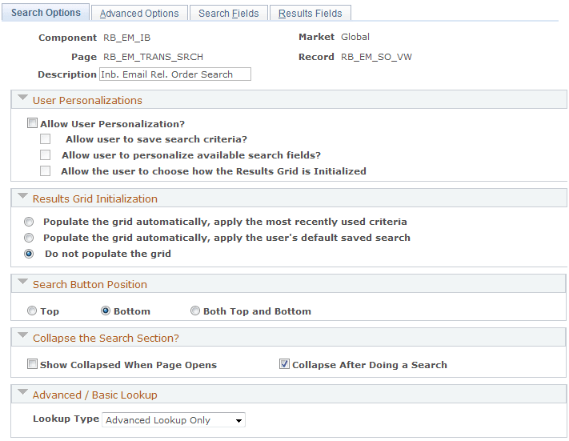Open the Advanced Options tab
The height and width of the screenshot is (441, 569).
[139, 14]
